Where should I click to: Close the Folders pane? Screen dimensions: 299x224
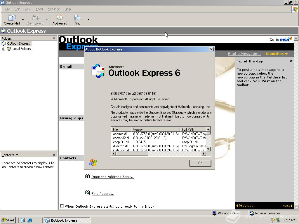[x=54, y=38]
